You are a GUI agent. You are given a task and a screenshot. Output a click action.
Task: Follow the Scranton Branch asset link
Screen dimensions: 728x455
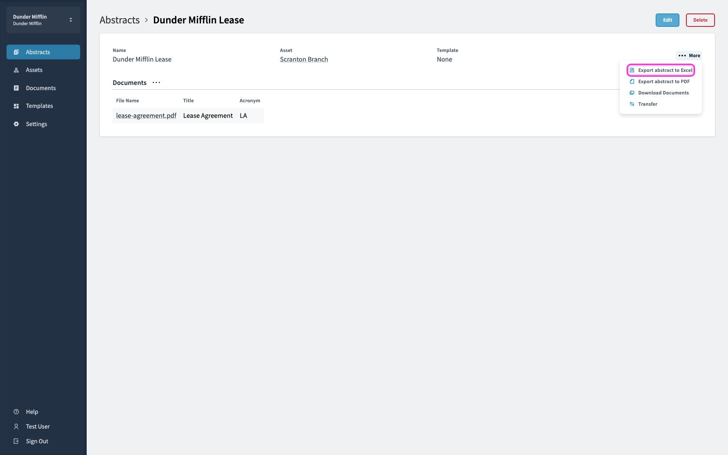click(304, 59)
